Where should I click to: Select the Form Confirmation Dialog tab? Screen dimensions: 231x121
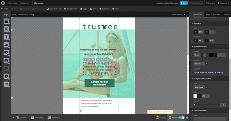[x=23, y=14]
